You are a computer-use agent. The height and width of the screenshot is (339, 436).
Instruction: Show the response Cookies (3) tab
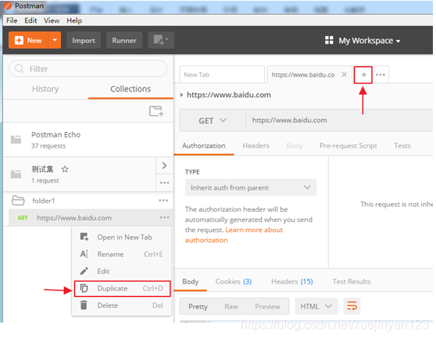[x=234, y=281]
